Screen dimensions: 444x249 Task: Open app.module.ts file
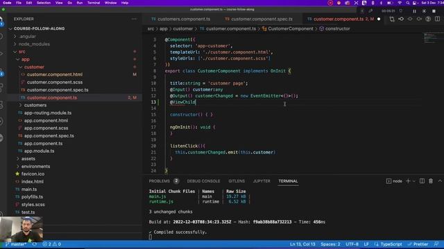point(39,151)
